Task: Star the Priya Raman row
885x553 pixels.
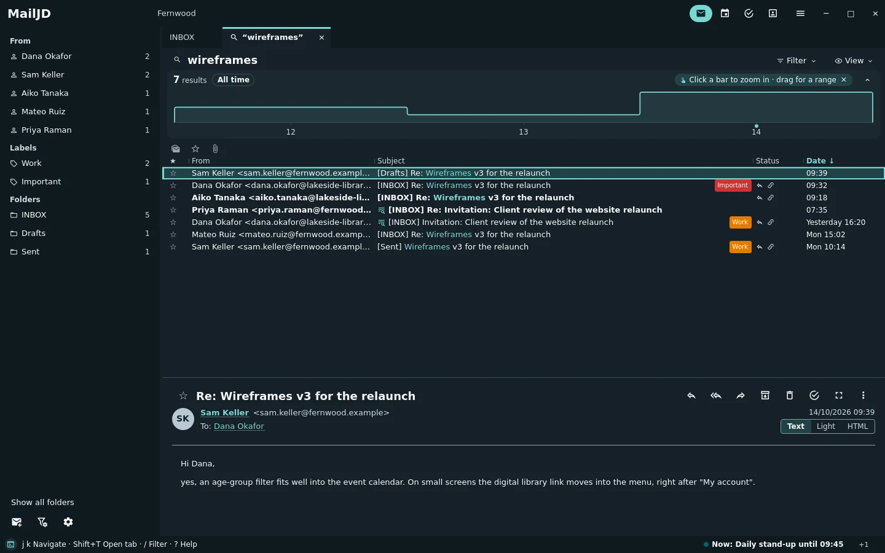Action: [173, 210]
